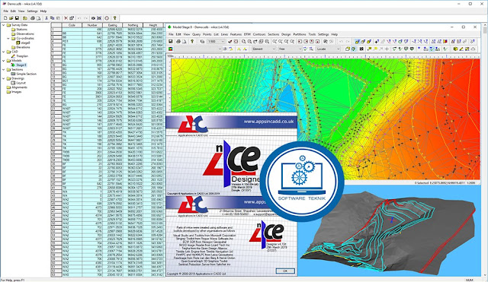Click the Save icon in Model Stage 8 toolbar
Screen dimensions: 488x282
tap(170, 41)
